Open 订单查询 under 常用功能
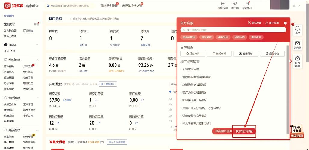 tap(28, 31)
